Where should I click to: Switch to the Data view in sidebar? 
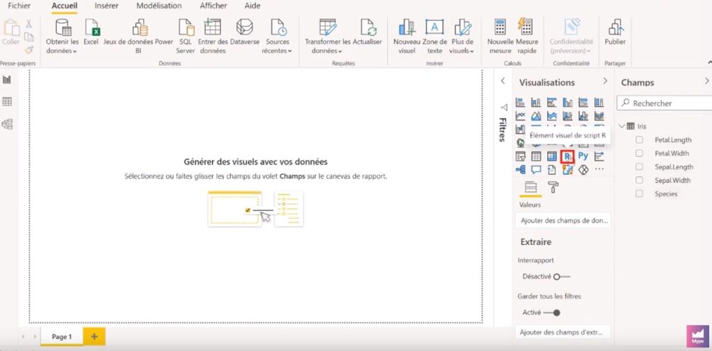pos(7,101)
